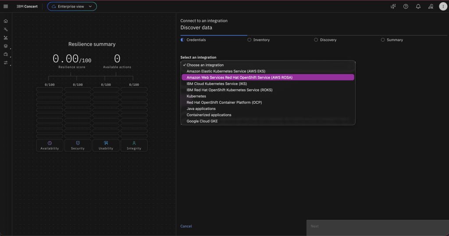Click the Discovery step
Screen dimensions: 449x236
click(x=325, y=40)
